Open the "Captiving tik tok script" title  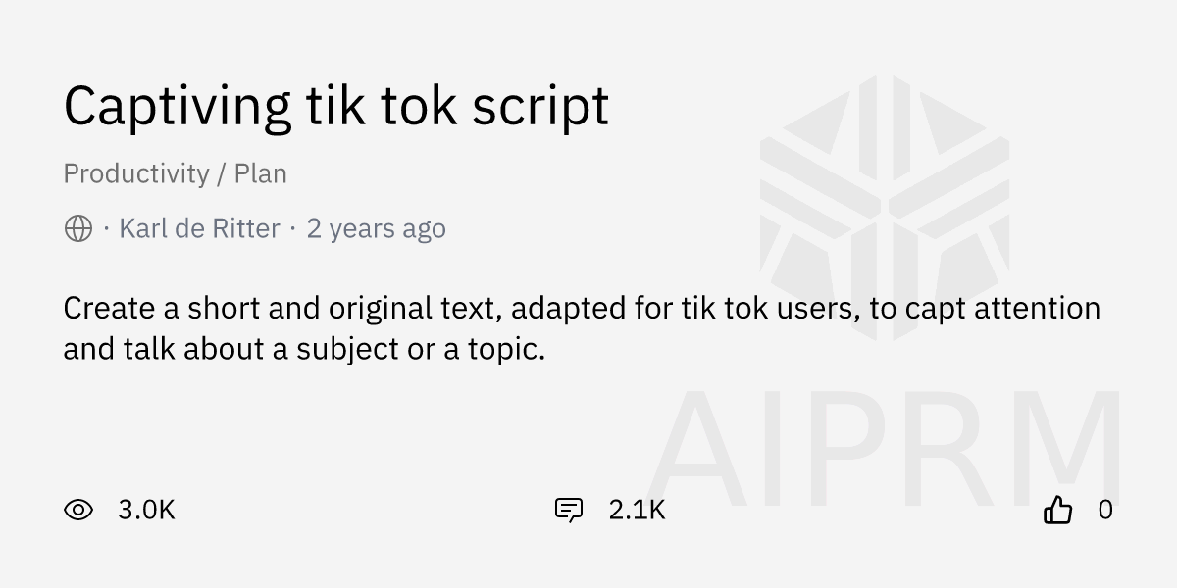[x=335, y=105]
